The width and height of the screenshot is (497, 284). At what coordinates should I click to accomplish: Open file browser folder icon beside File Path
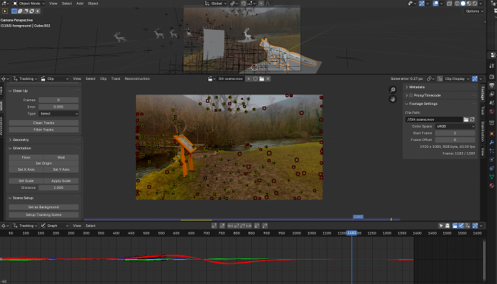pos(466,119)
